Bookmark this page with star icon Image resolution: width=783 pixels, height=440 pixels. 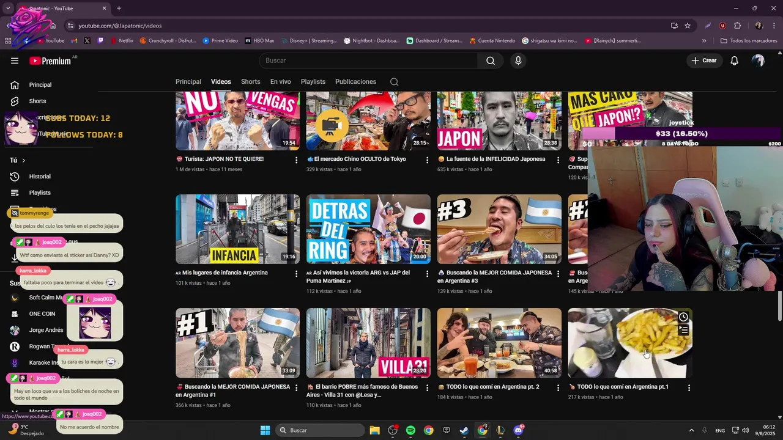pyautogui.click(x=688, y=26)
